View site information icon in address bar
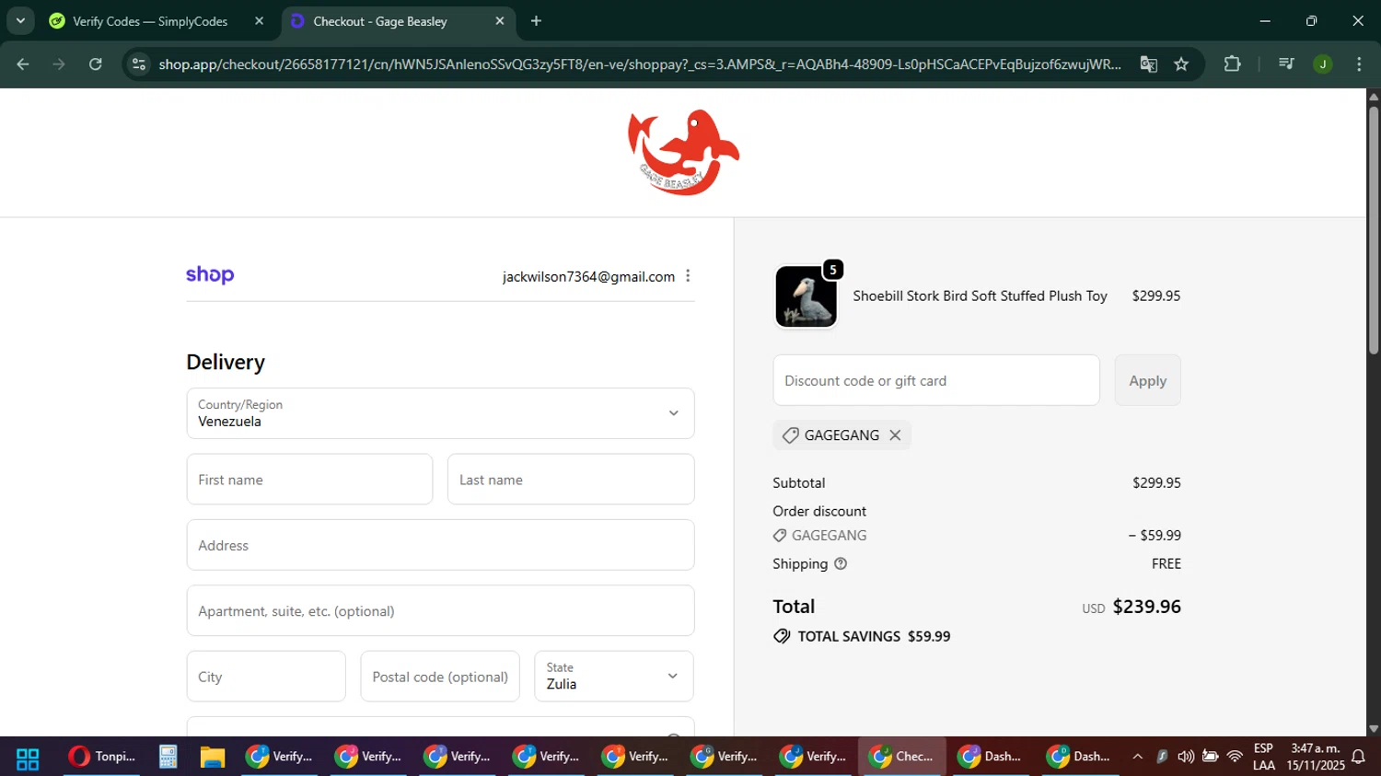The height and width of the screenshot is (776, 1381). (139, 64)
